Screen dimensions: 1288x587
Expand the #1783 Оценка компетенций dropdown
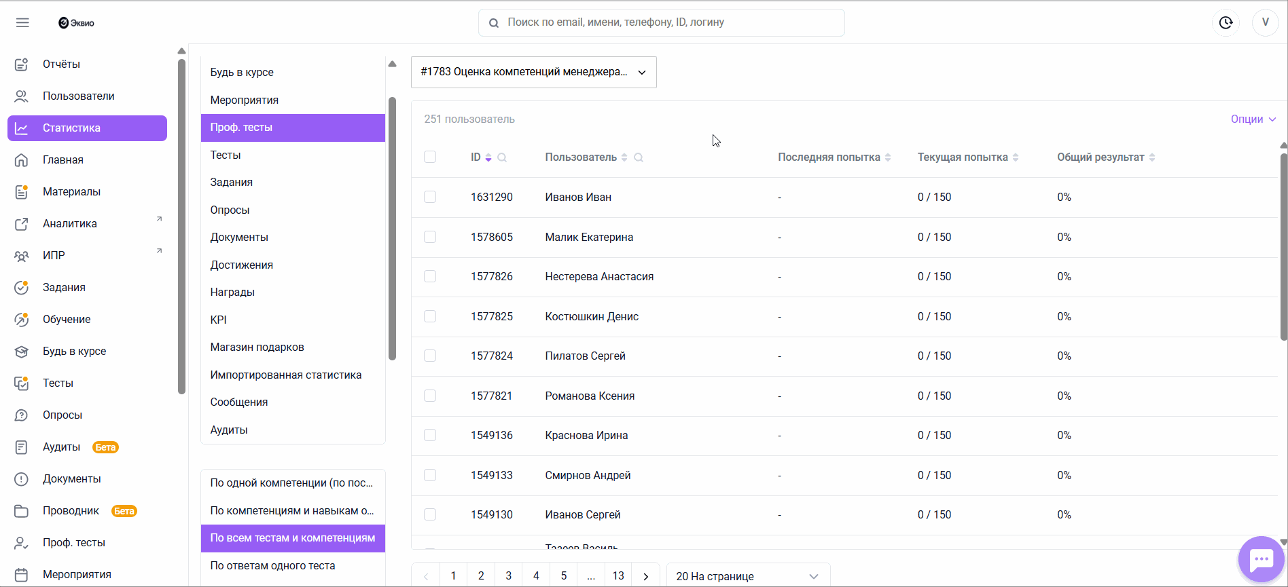(533, 72)
